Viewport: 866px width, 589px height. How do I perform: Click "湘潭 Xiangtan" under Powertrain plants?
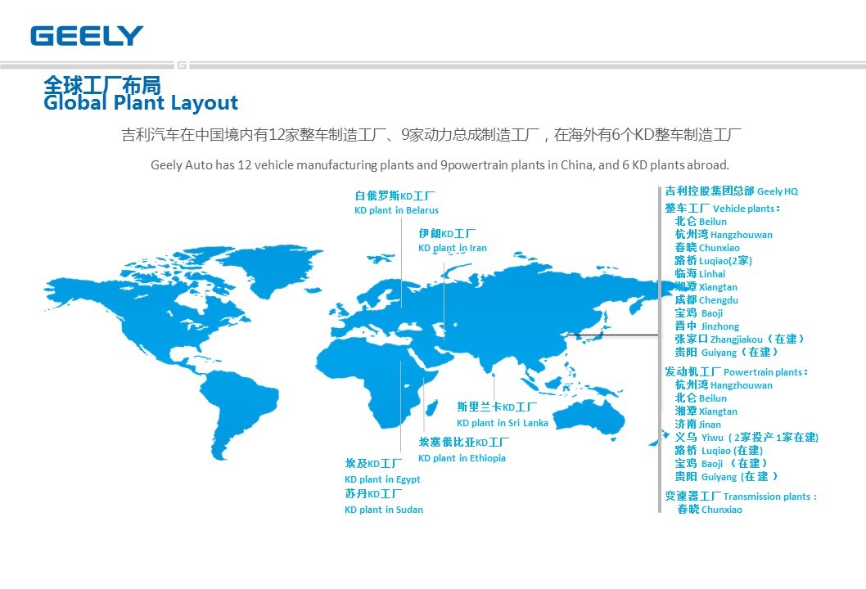pos(706,411)
